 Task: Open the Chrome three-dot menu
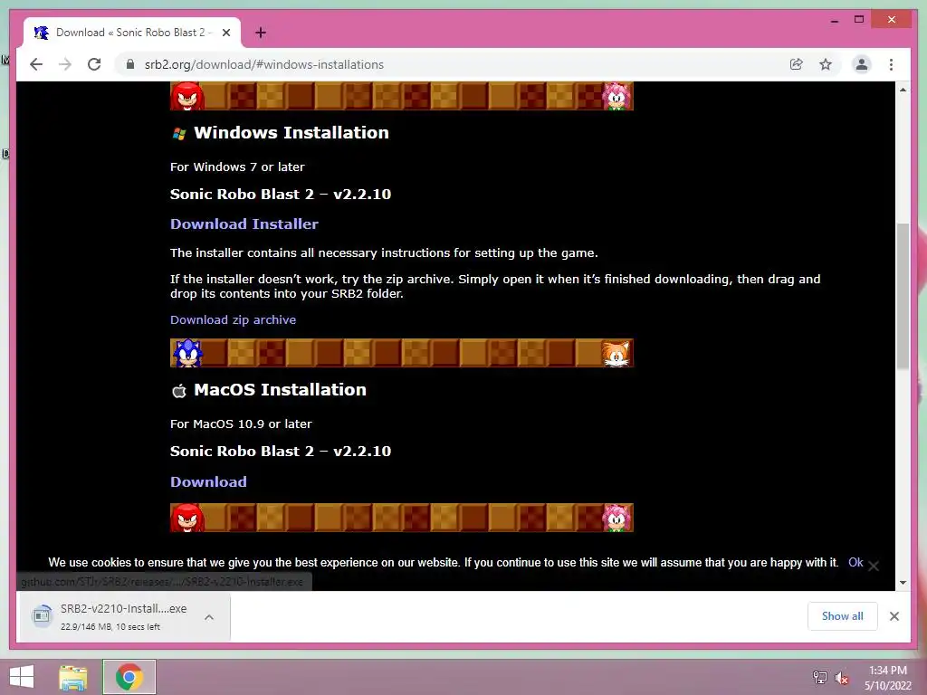pyautogui.click(x=891, y=64)
